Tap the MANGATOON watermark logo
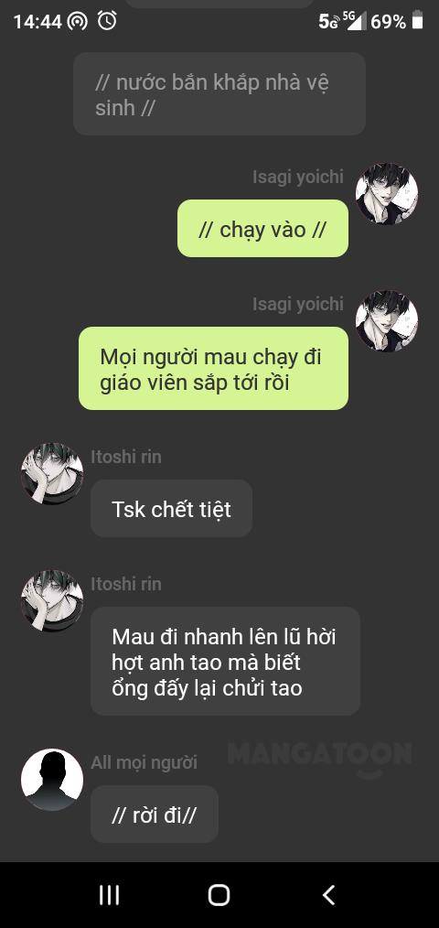 [x=319, y=759]
